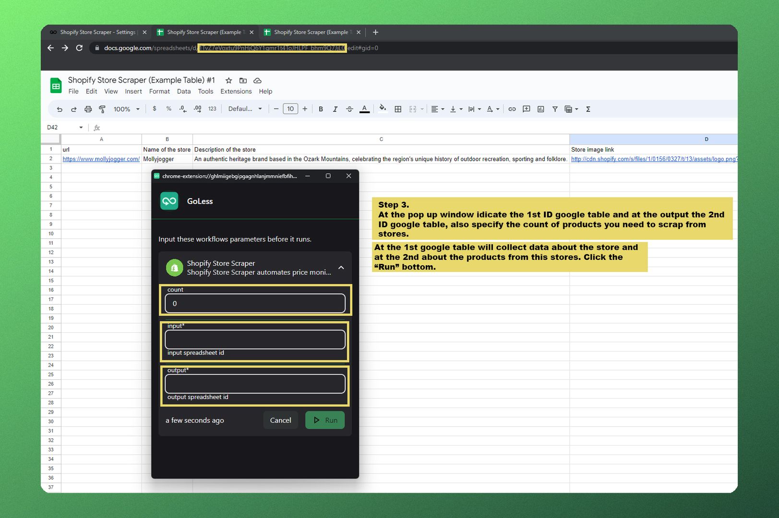This screenshot has width=779, height=518.
Task: Click the Print icon
Action: click(x=88, y=109)
